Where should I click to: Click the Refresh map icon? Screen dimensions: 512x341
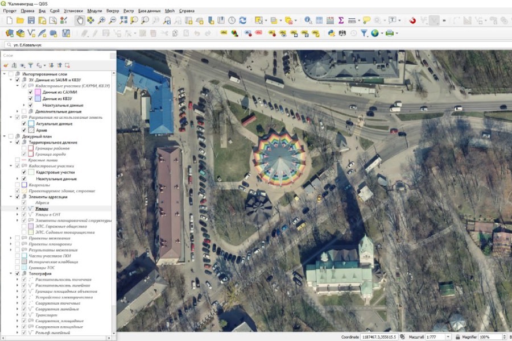[243, 20]
